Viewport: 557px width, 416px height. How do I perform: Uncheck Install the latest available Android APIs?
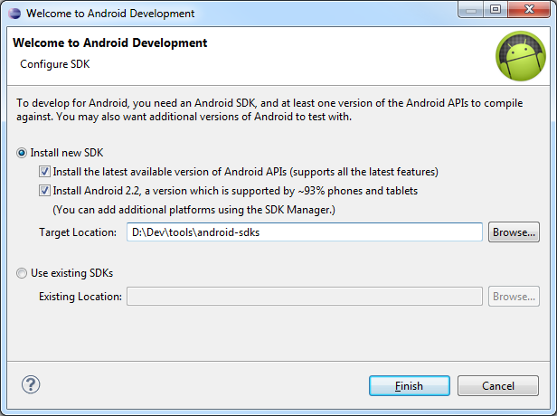click(x=44, y=172)
